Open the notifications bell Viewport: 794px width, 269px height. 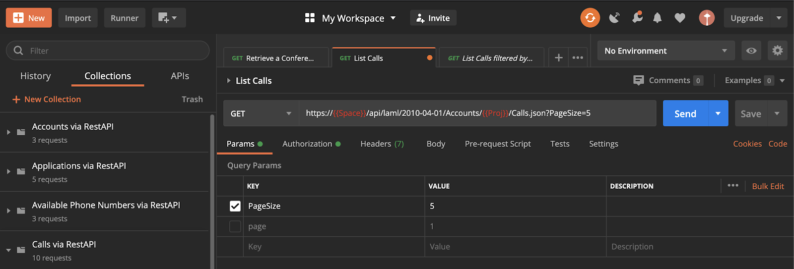(x=658, y=18)
